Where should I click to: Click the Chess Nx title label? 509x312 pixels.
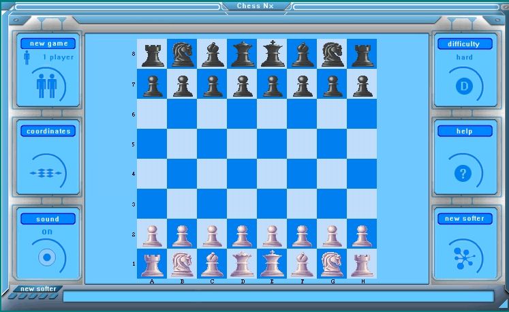(x=255, y=6)
